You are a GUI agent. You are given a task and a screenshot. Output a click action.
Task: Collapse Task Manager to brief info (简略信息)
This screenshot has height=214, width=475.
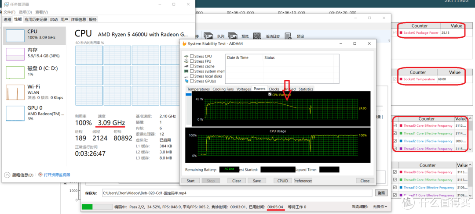(x=19, y=175)
